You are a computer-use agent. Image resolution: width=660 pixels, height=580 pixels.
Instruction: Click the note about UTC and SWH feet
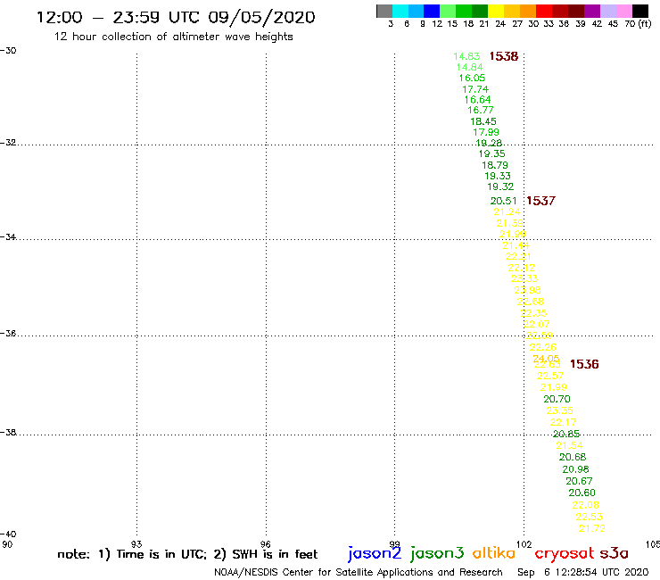(187, 554)
